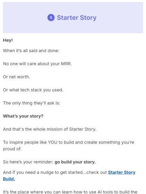Click the bold go build your story text

[x=75, y=162]
